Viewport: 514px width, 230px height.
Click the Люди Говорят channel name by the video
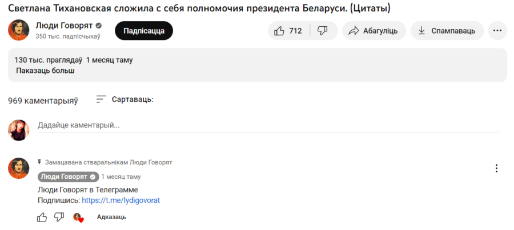60,26
